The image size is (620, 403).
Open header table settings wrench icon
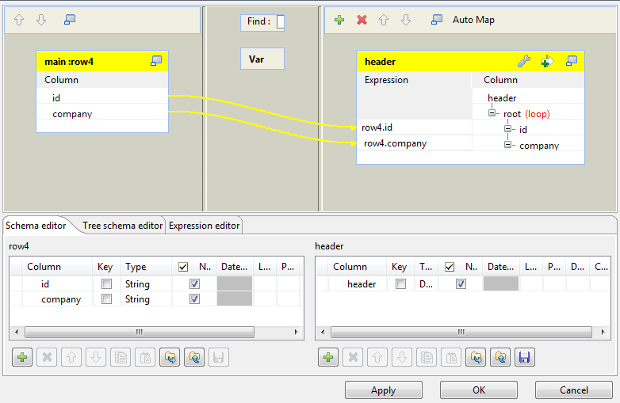coord(523,61)
